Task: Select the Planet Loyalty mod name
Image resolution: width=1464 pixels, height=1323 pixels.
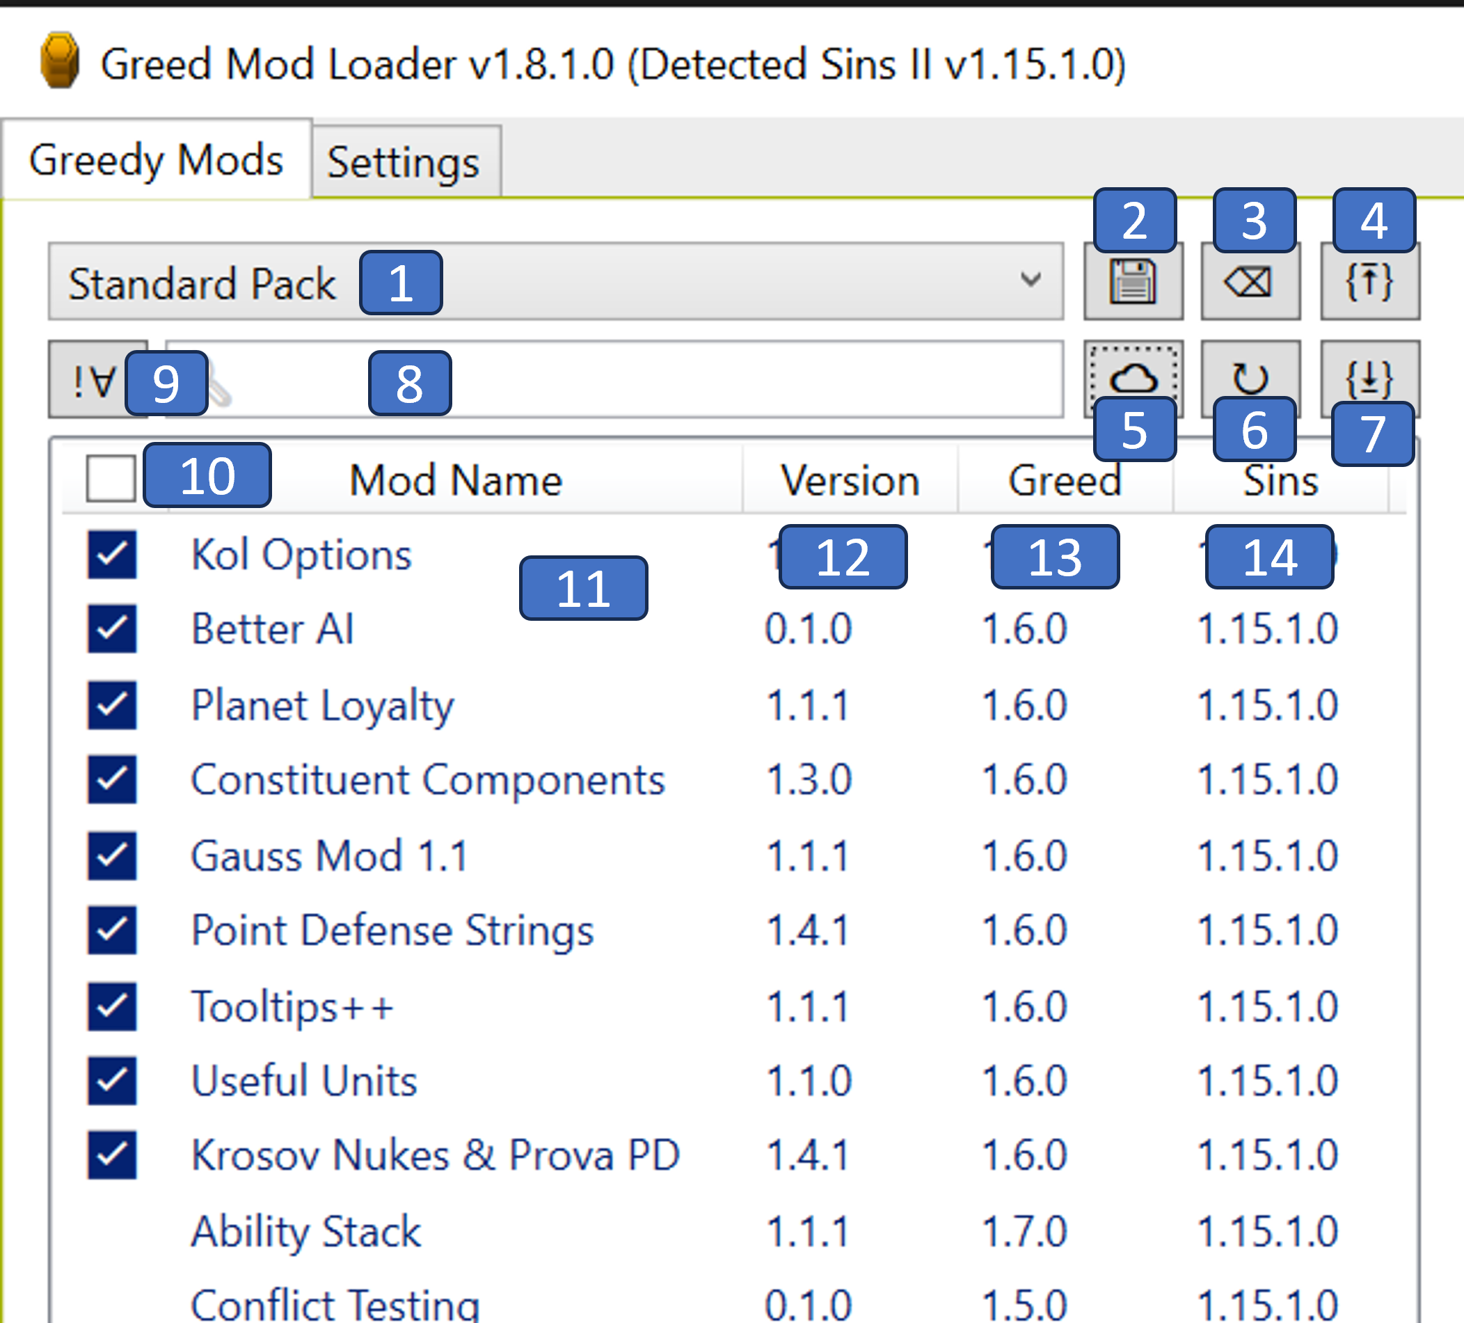Action: (322, 706)
